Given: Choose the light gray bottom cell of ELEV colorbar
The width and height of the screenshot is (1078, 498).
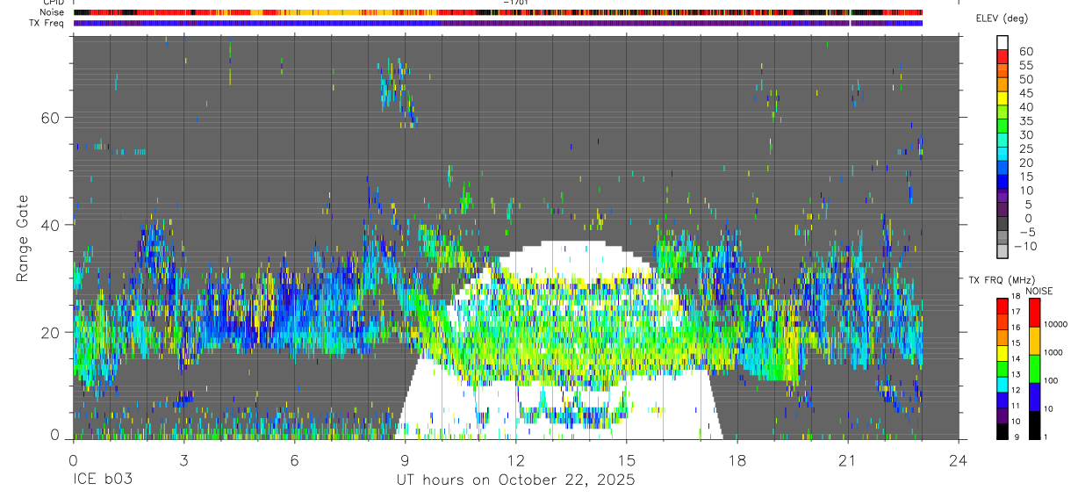Looking at the screenshot, I should click(x=1003, y=251).
